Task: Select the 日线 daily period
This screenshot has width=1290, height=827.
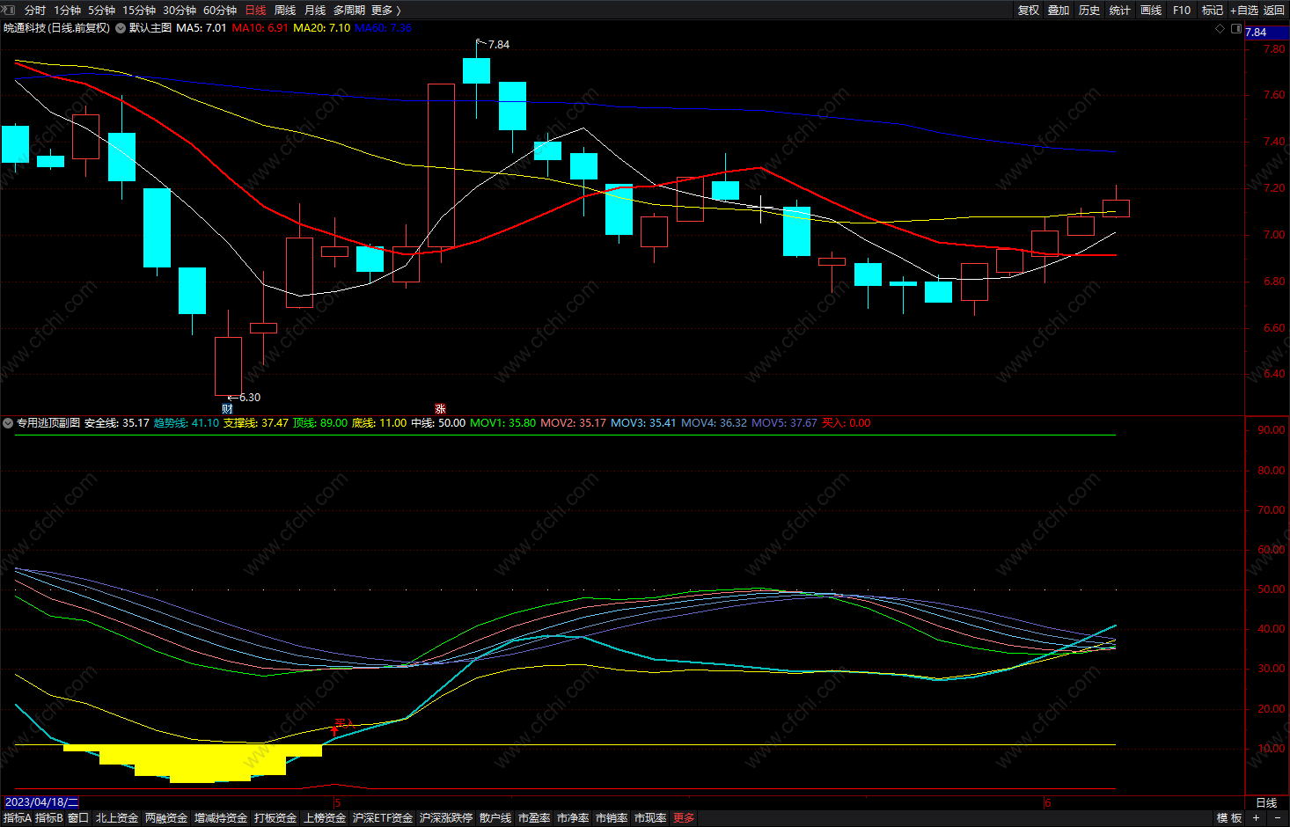Action: (x=255, y=11)
